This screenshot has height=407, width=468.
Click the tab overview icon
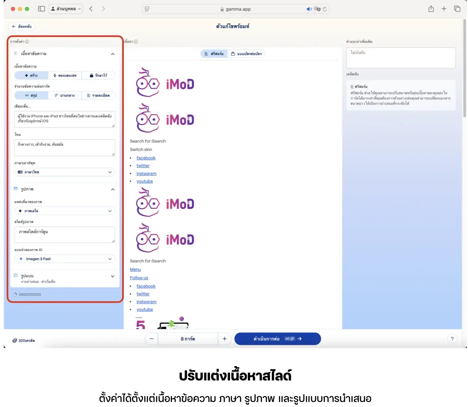(457, 9)
